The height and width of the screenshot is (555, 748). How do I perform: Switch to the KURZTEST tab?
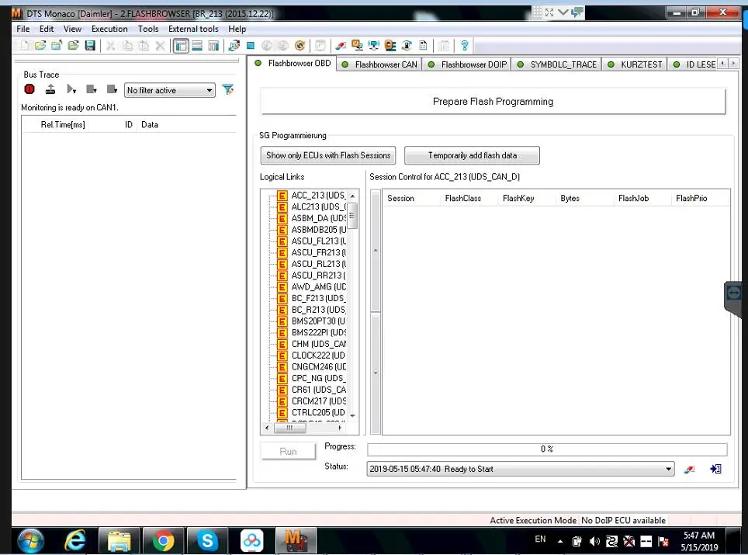point(635,64)
